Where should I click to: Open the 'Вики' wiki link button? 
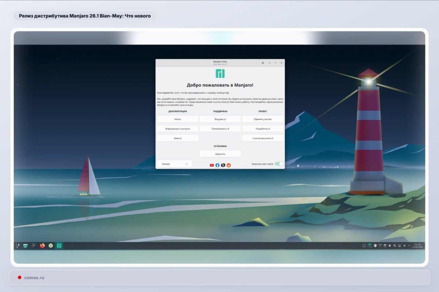pos(178,138)
